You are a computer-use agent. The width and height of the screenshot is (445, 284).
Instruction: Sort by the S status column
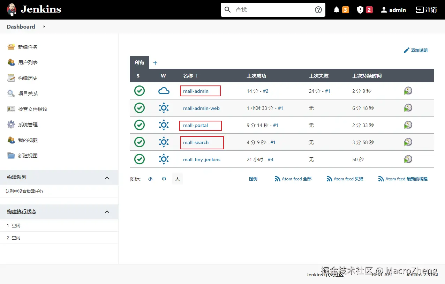coord(138,76)
